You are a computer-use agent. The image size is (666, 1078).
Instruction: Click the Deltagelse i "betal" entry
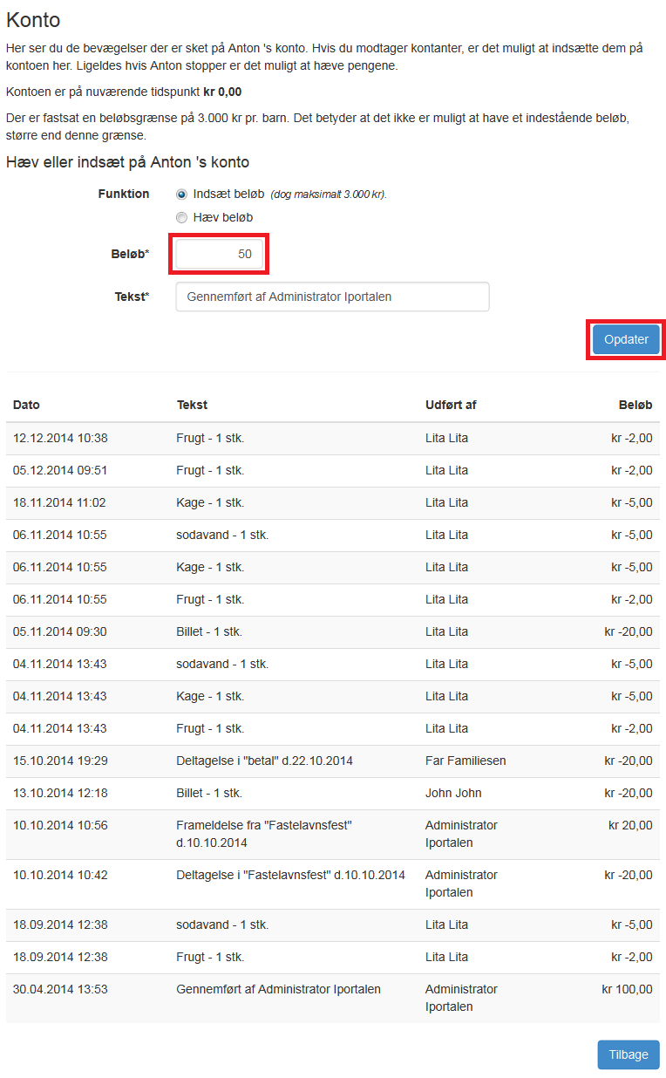click(x=264, y=761)
